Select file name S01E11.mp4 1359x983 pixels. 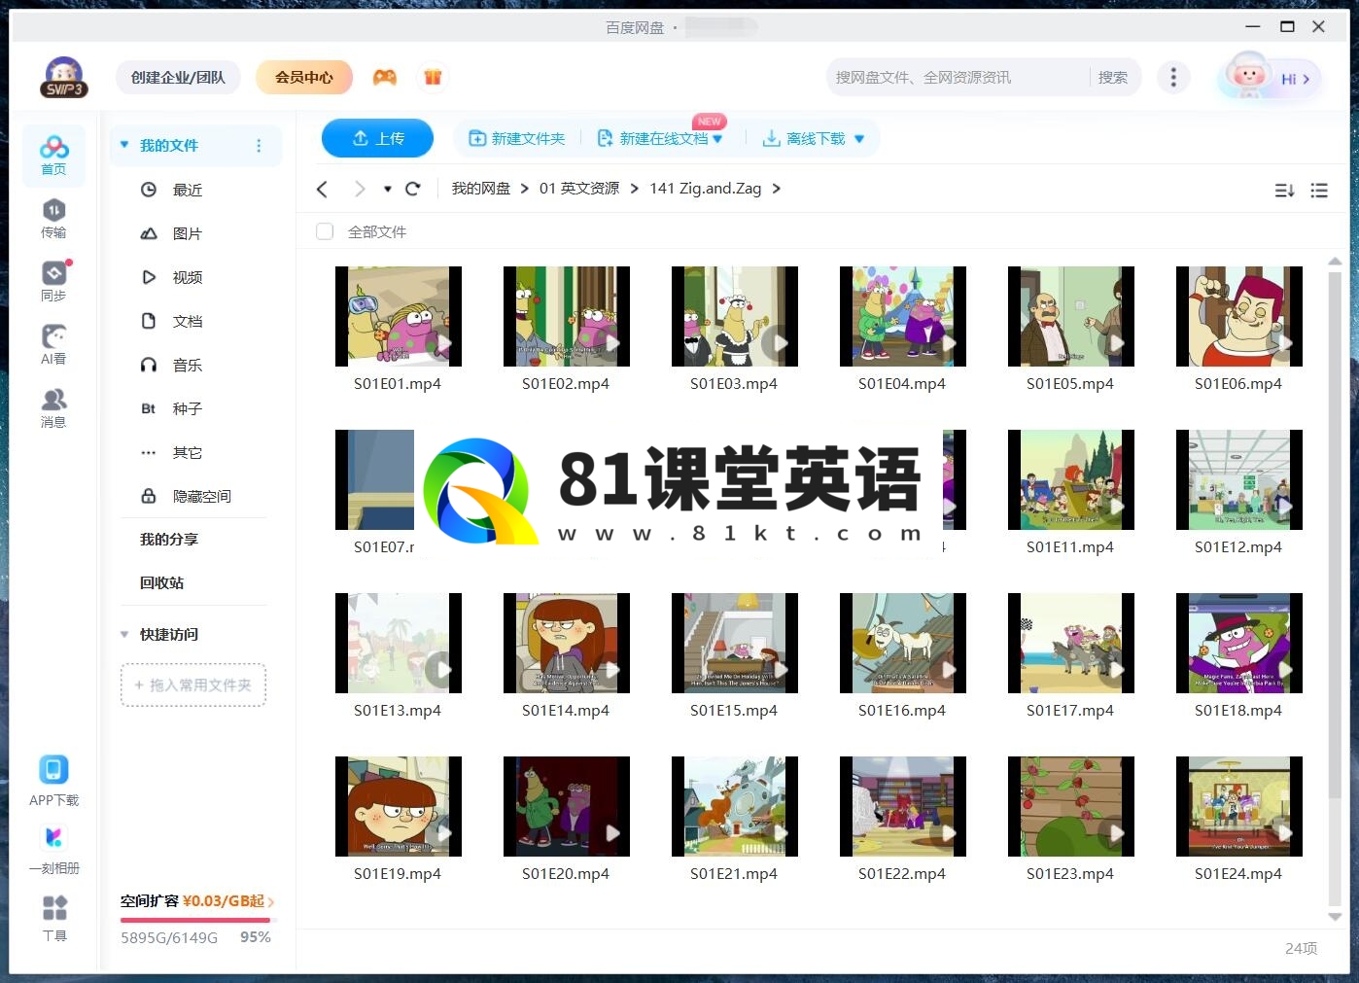tap(1070, 547)
